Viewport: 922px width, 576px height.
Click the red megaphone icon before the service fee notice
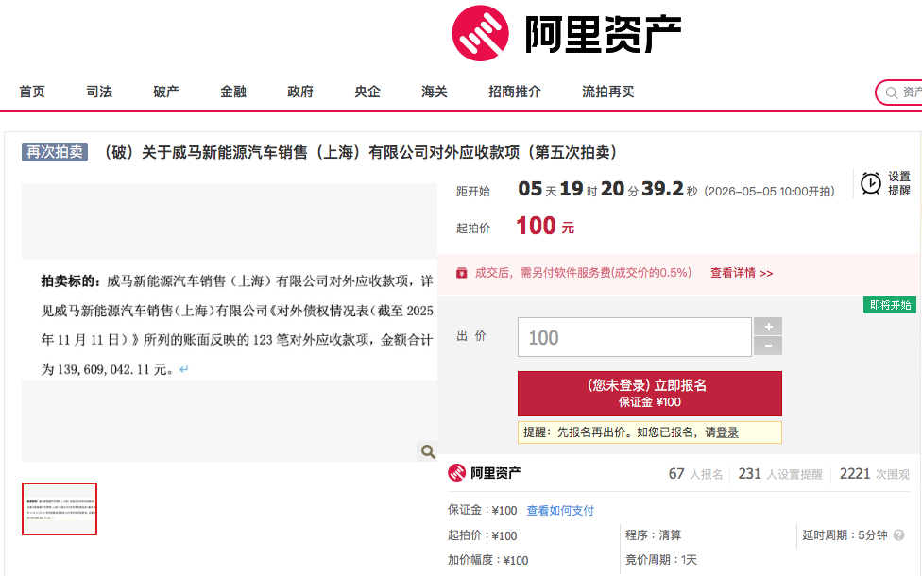click(461, 272)
